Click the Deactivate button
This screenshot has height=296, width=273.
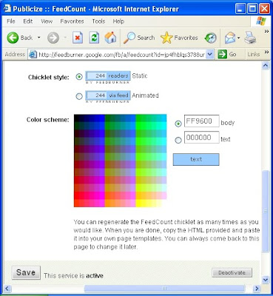tap(232, 272)
